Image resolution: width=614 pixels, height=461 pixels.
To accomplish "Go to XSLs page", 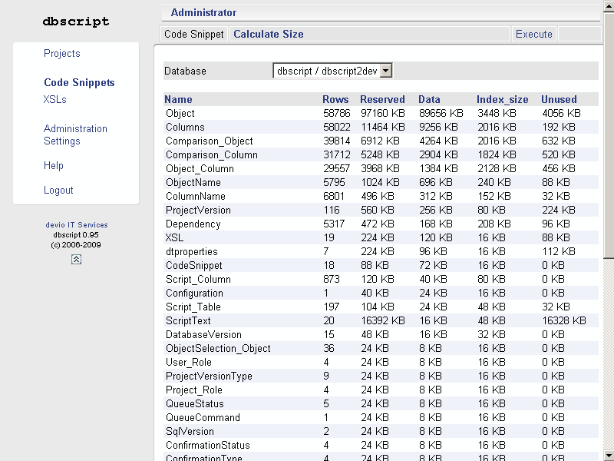I will coord(54,99).
